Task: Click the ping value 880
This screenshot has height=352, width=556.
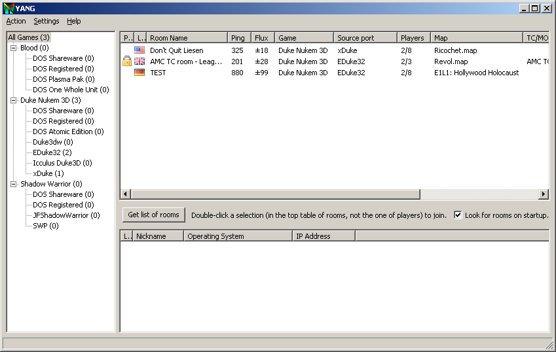Action: click(x=237, y=73)
